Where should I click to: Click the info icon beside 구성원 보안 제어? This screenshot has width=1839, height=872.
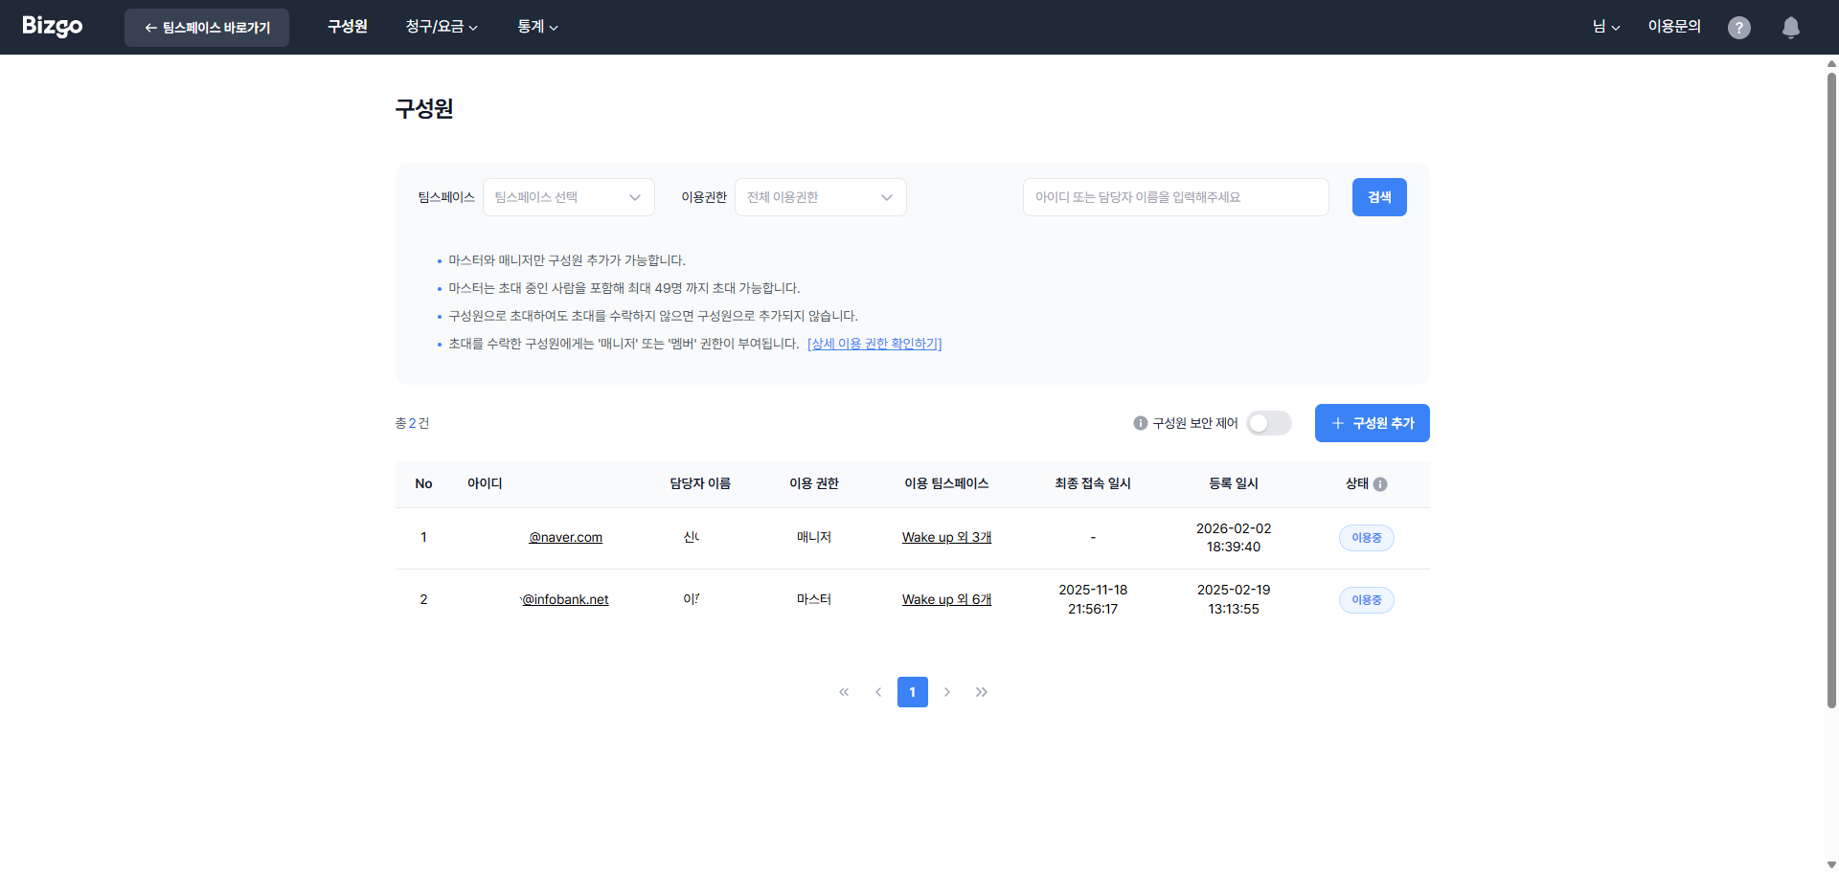point(1140,423)
